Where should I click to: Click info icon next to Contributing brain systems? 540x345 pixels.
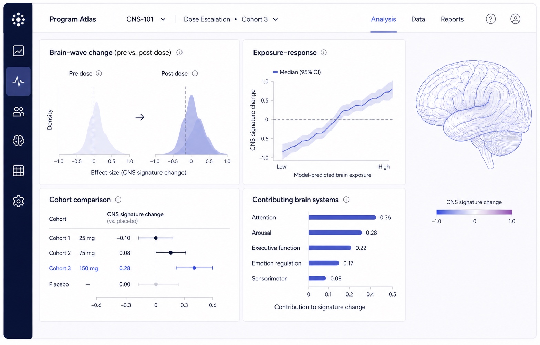coord(346,200)
